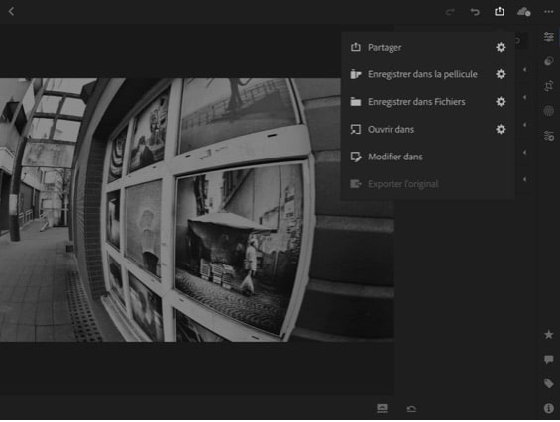The image size is (560, 422).
Task: Open settings gear next to Partager
Action: click(501, 47)
